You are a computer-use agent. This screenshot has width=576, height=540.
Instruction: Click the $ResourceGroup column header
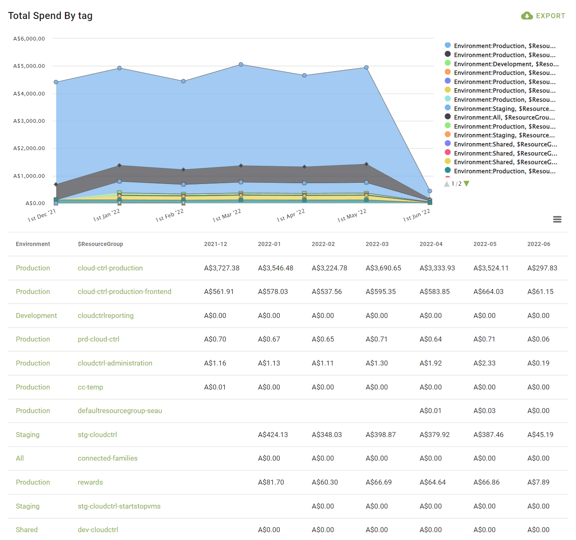pos(100,244)
